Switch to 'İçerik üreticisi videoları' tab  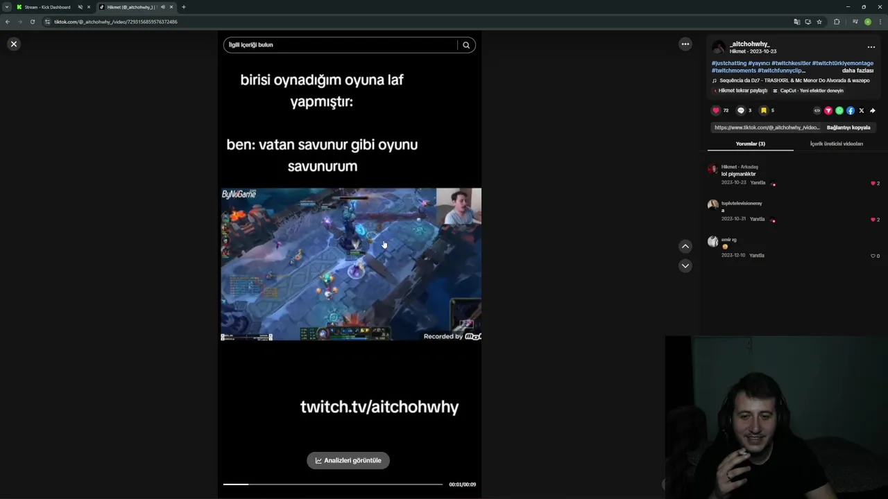pyautogui.click(x=837, y=143)
